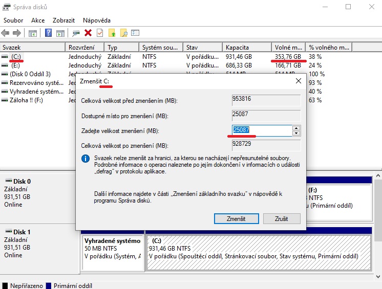The image size is (382, 289).
Task: Increase shrink size with up spinner arrow
Action: pyautogui.click(x=295, y=128)
